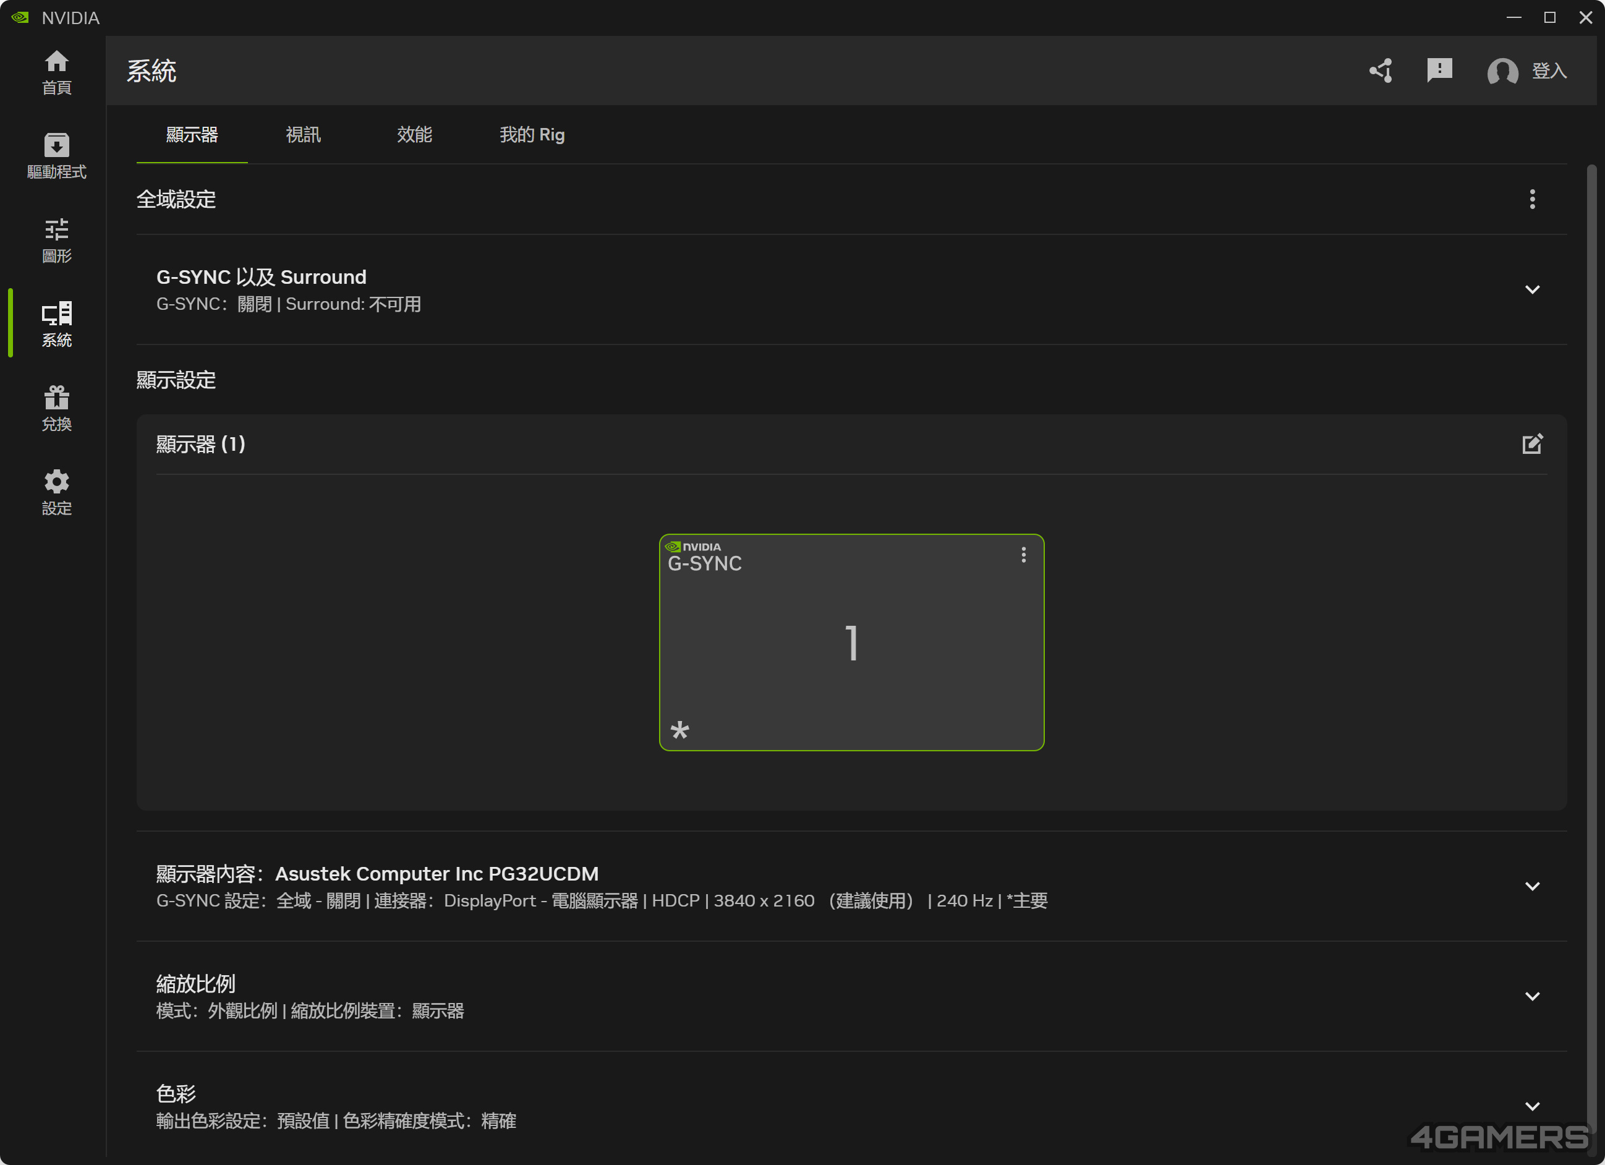Expand the G-SYNC 以及 Surround section
1605x1165 pixels.
point(1532,289)
